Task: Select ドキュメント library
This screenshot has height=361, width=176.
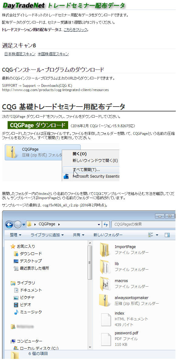Action: pyautogui.click(x=31, y=290)
